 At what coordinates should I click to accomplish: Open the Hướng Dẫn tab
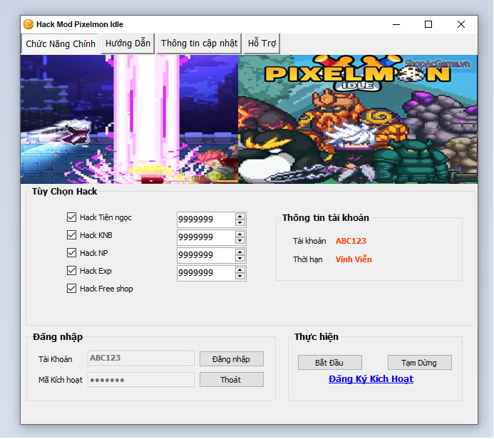tap(128, 43)
